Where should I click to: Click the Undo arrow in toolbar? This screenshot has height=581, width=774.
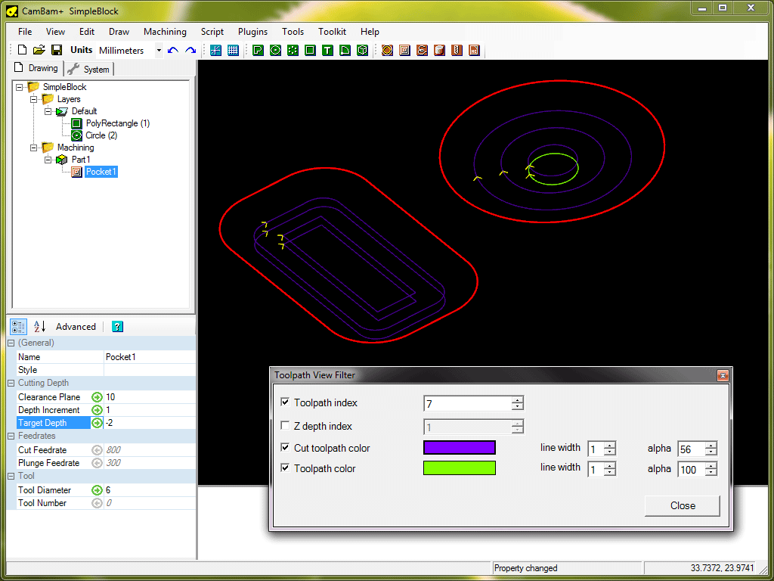[173, 51]
